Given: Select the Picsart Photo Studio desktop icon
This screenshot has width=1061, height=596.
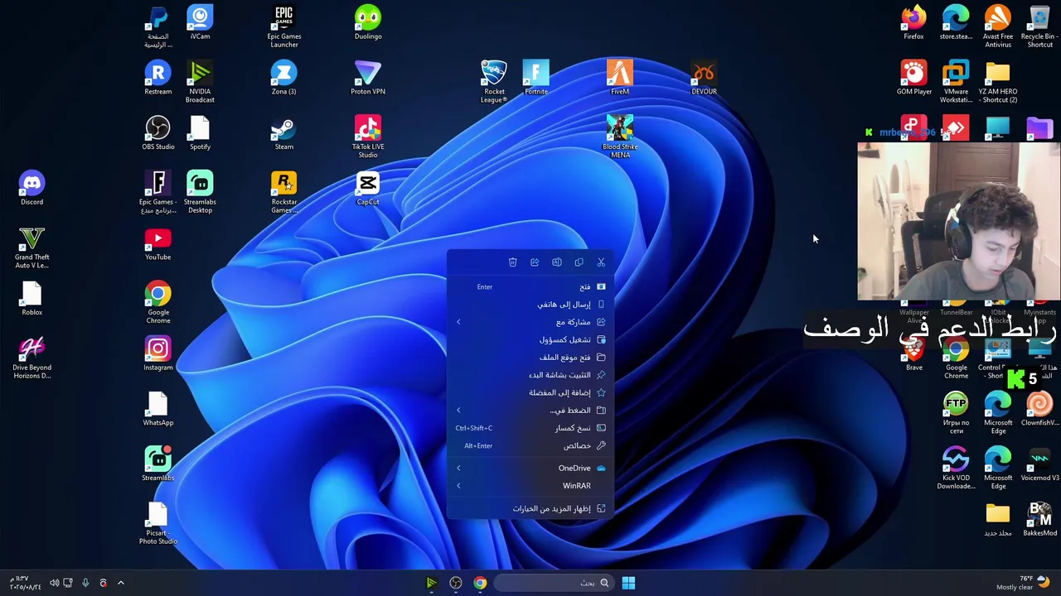Looking at the screenshot, I should (x=157, y=523).
